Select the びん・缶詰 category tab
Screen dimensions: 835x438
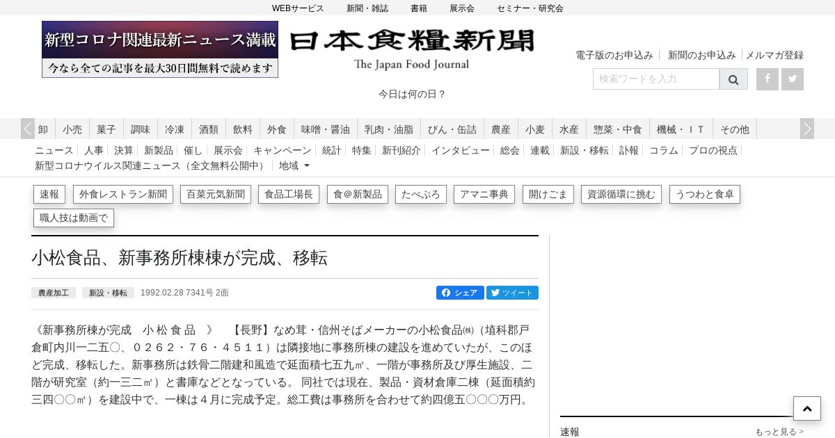(452, 129)
